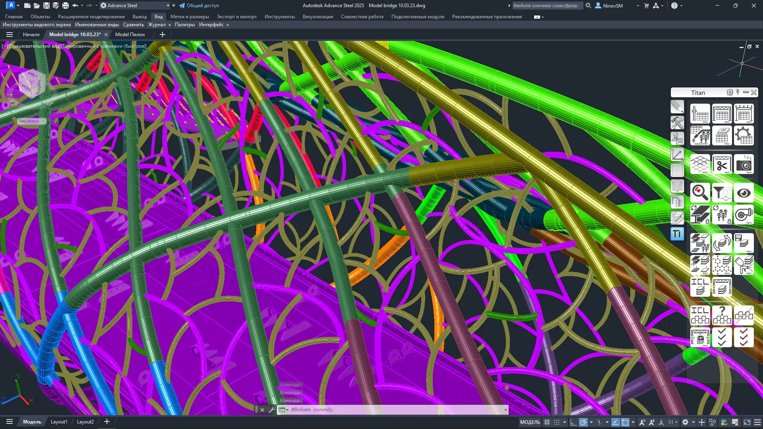Add new drawing tab with plus button
763x429 pixels.
pyautogui.click(x=162, y=35)
